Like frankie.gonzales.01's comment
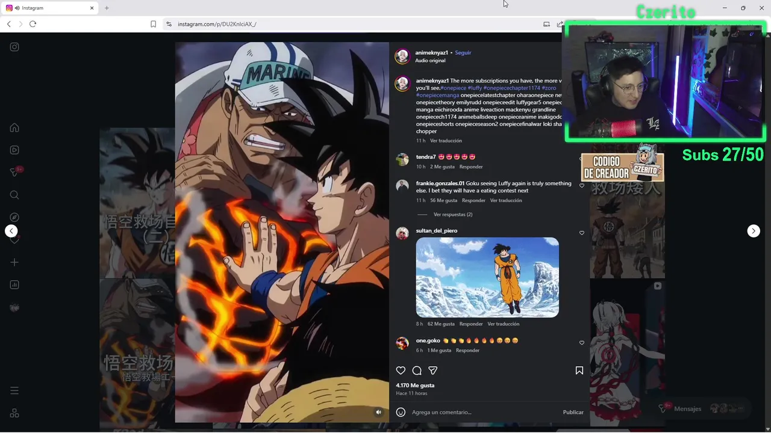Image resolution: width=771 pixels, height=433 pixels. (582, 185)
